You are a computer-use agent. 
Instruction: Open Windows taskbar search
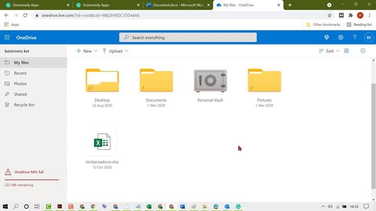[x=16, y=206]
